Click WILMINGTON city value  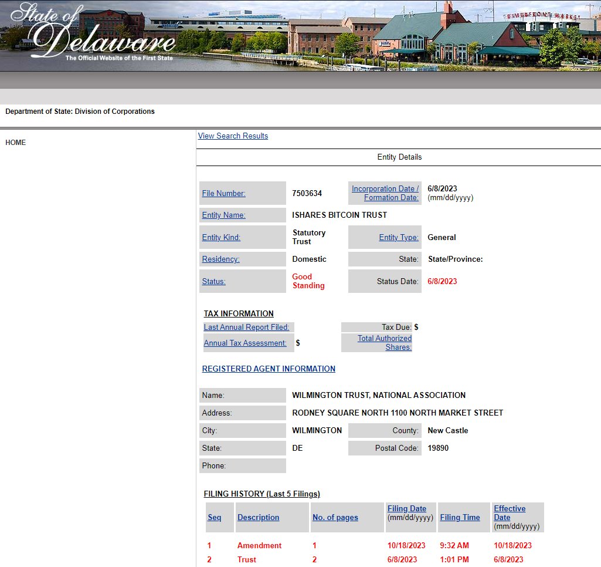(317, 430)
